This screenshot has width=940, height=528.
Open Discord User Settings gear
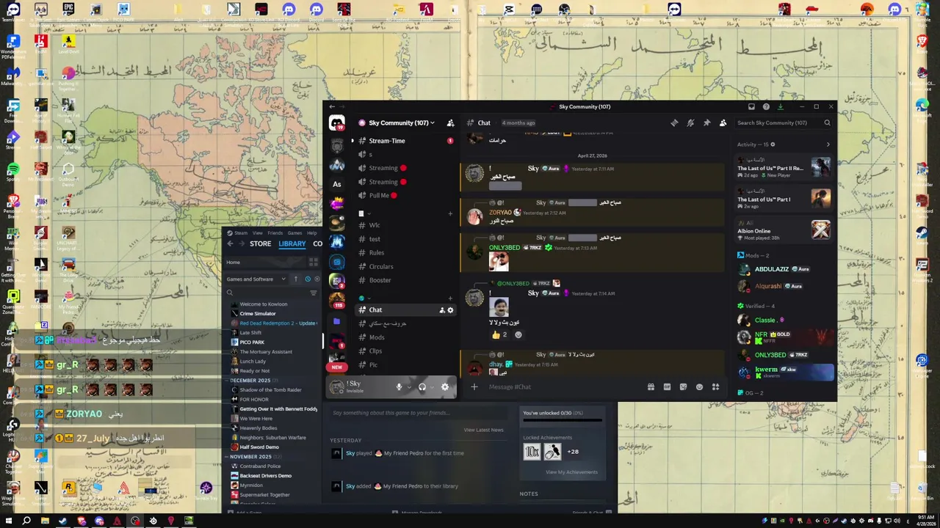coord(445,387)
